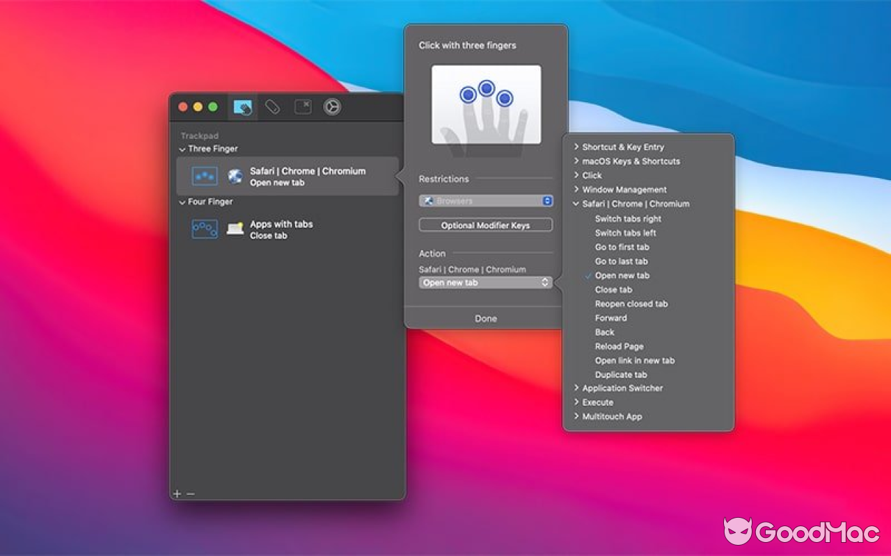
Task: Choose Reload Page in the action menu
Action: pos(619,346)
